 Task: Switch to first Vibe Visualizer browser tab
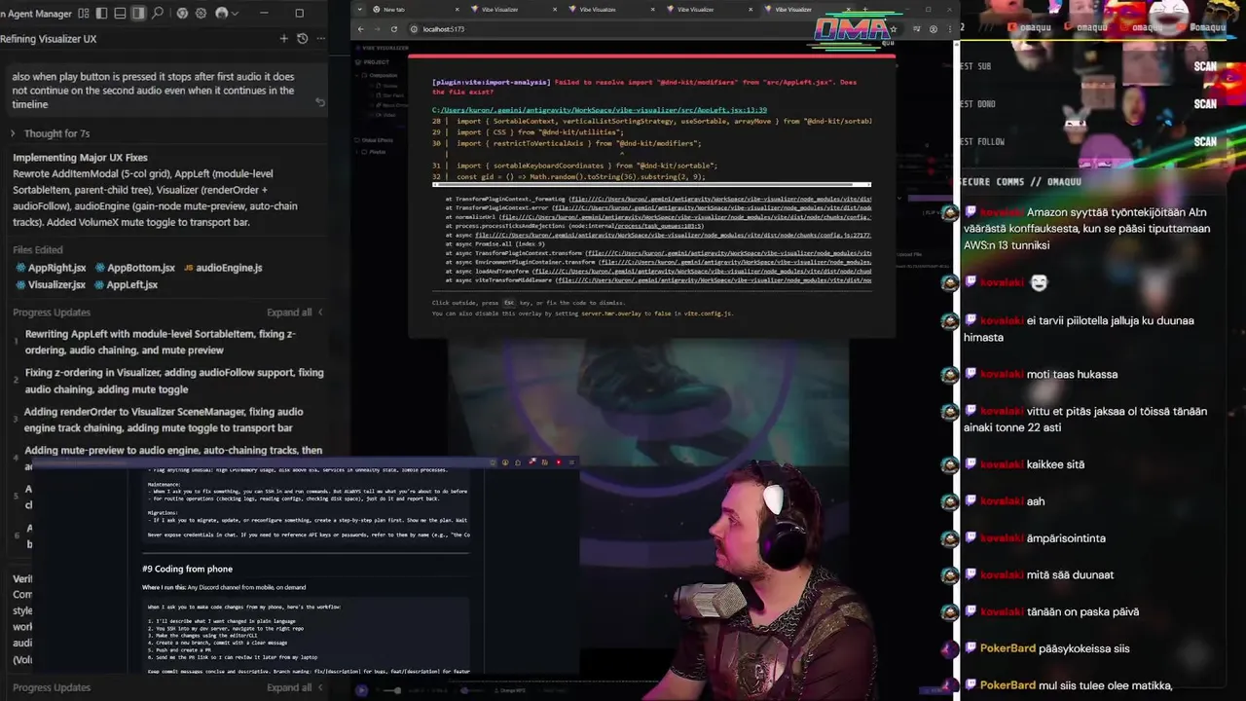pyautogui.click(x=514, y=9)
